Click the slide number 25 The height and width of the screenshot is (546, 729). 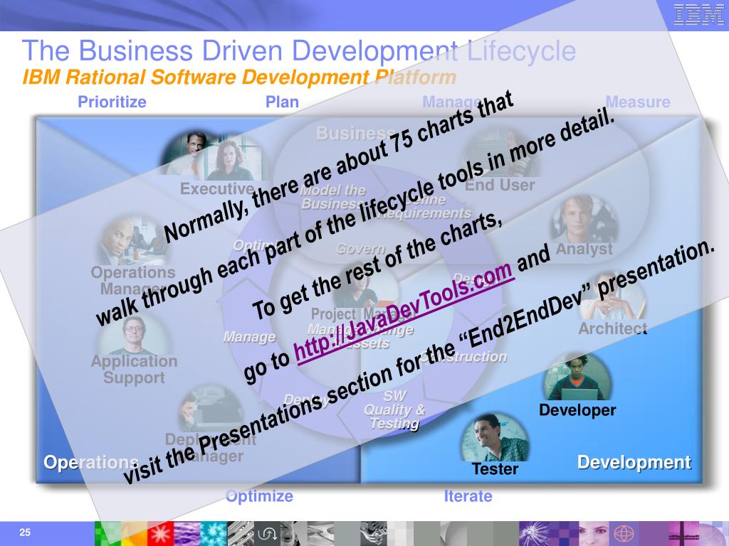click(25, 532)
